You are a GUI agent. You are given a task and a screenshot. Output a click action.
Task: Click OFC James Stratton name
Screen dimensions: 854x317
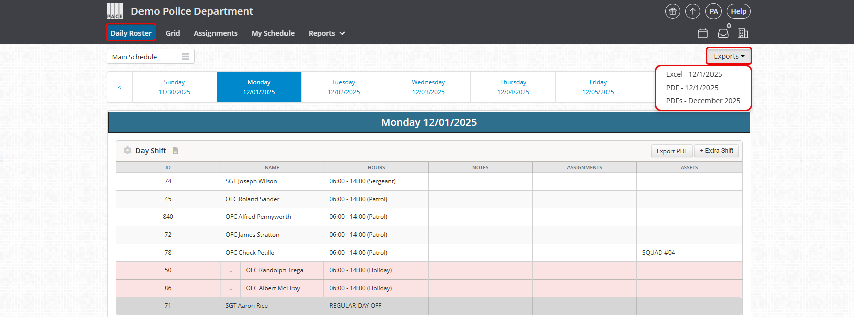tap(252, 235)
